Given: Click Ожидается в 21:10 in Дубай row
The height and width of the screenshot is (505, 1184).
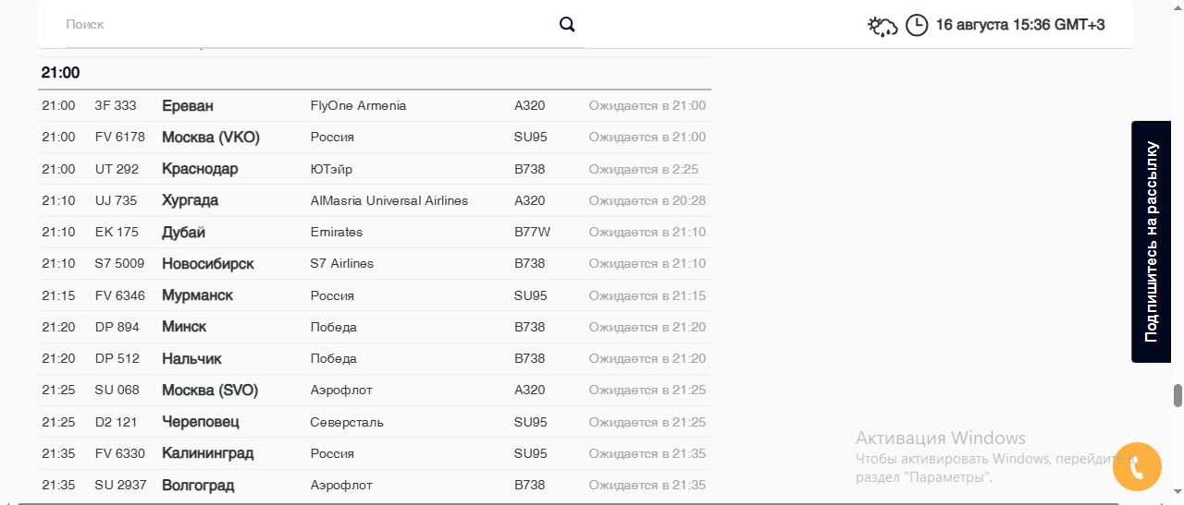Looking at the screenshot, I should pos(647,232).
